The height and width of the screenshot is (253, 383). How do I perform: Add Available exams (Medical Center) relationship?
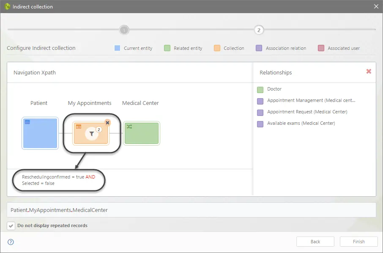coord(296,124)
